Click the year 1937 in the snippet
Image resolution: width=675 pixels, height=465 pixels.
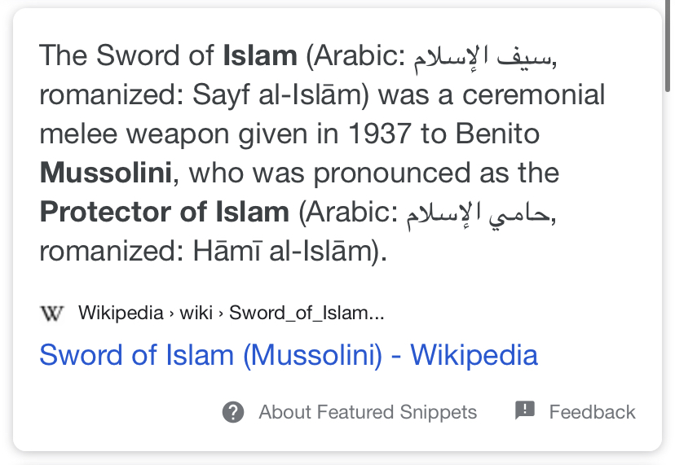(379, 134)
